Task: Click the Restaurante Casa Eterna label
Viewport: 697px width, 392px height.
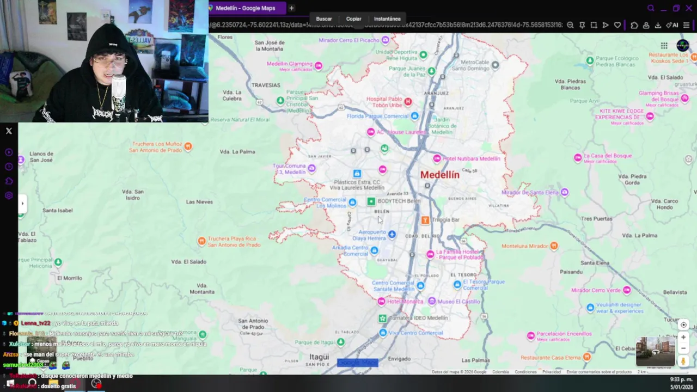Action: pyautogui.click(x=551, y=358)
